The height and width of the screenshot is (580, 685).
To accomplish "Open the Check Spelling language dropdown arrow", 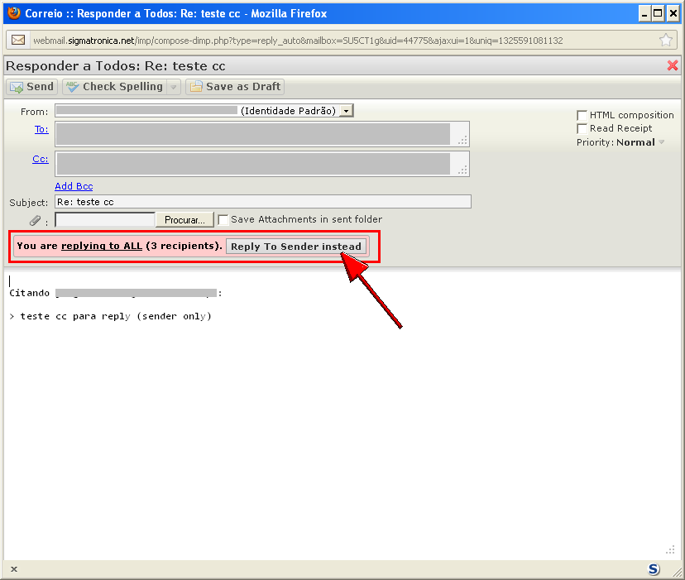I will 173,87.
